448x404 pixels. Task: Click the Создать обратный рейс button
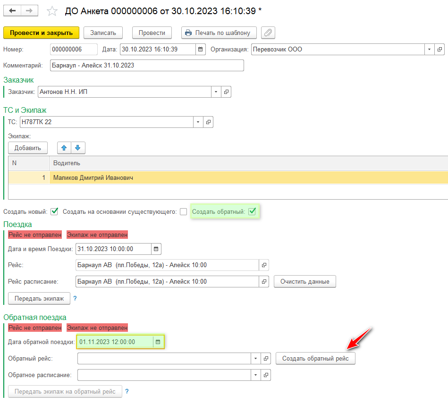pyautogui.click(x=315, y=359)
